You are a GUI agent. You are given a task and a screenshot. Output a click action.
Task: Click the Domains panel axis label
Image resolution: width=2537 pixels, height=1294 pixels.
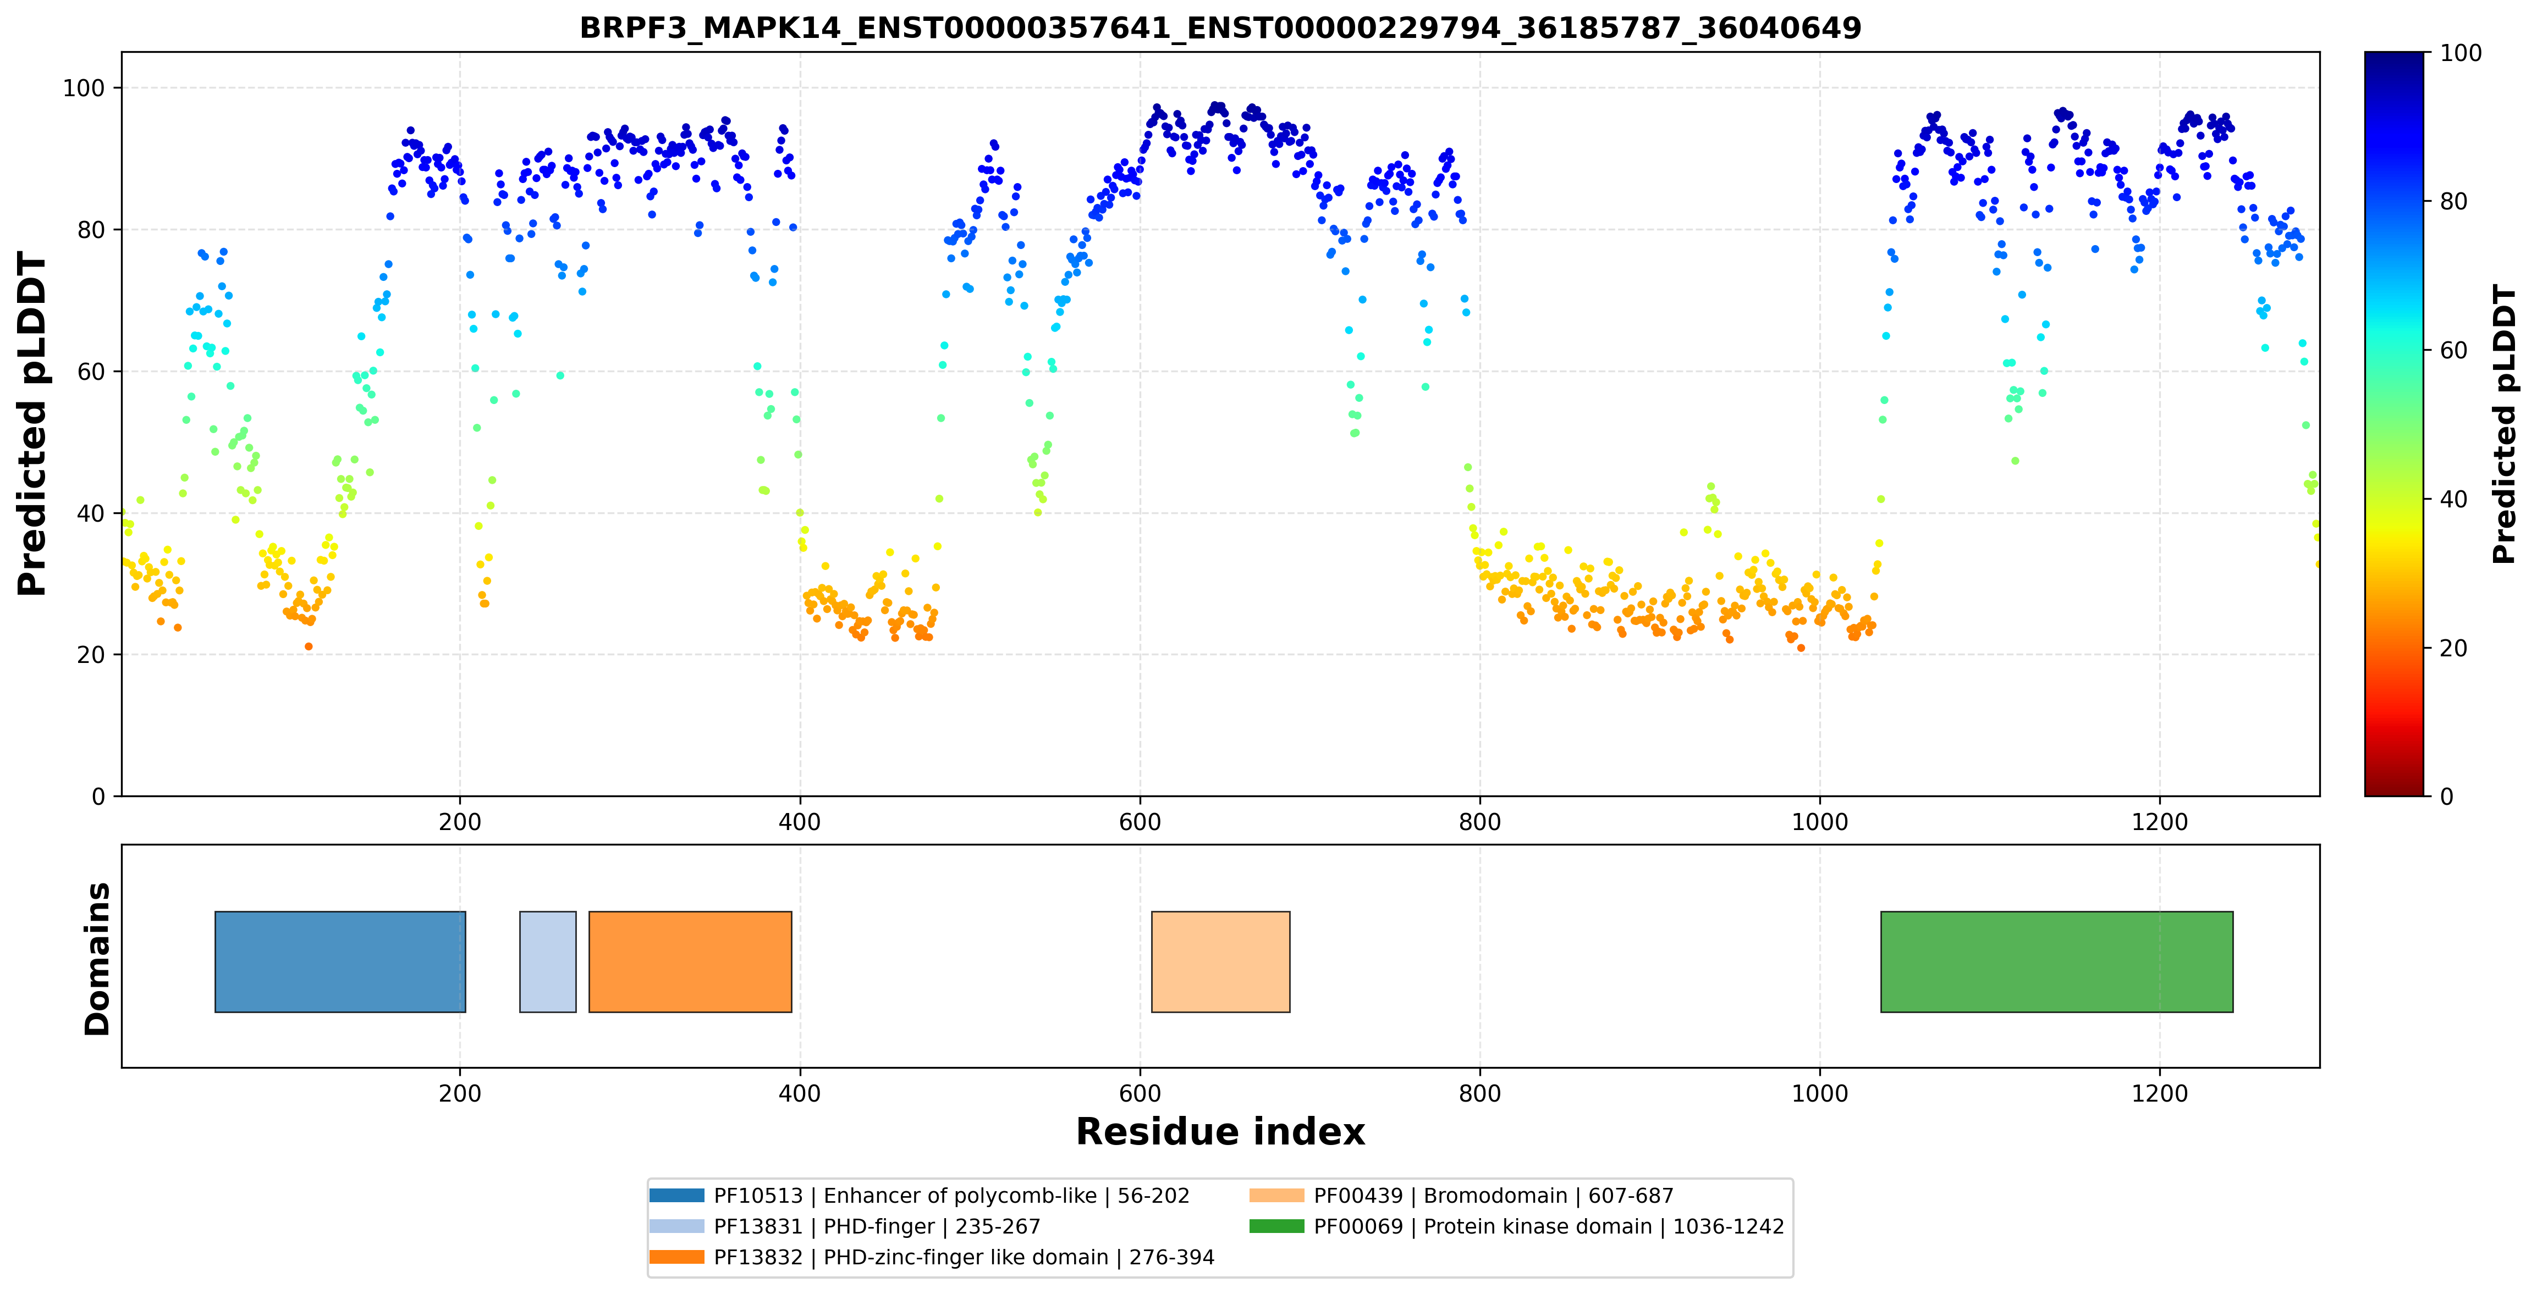point(97,959)
